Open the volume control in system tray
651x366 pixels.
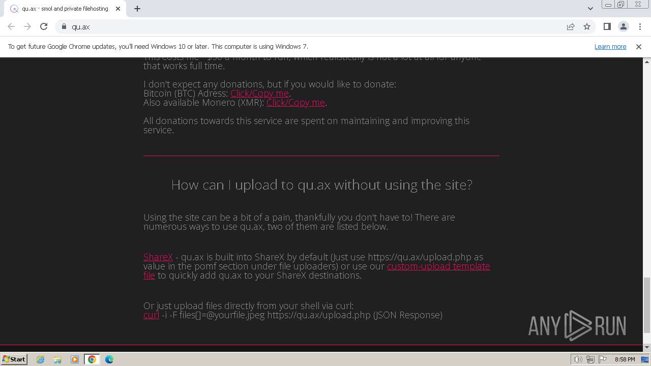coord(578,359)
